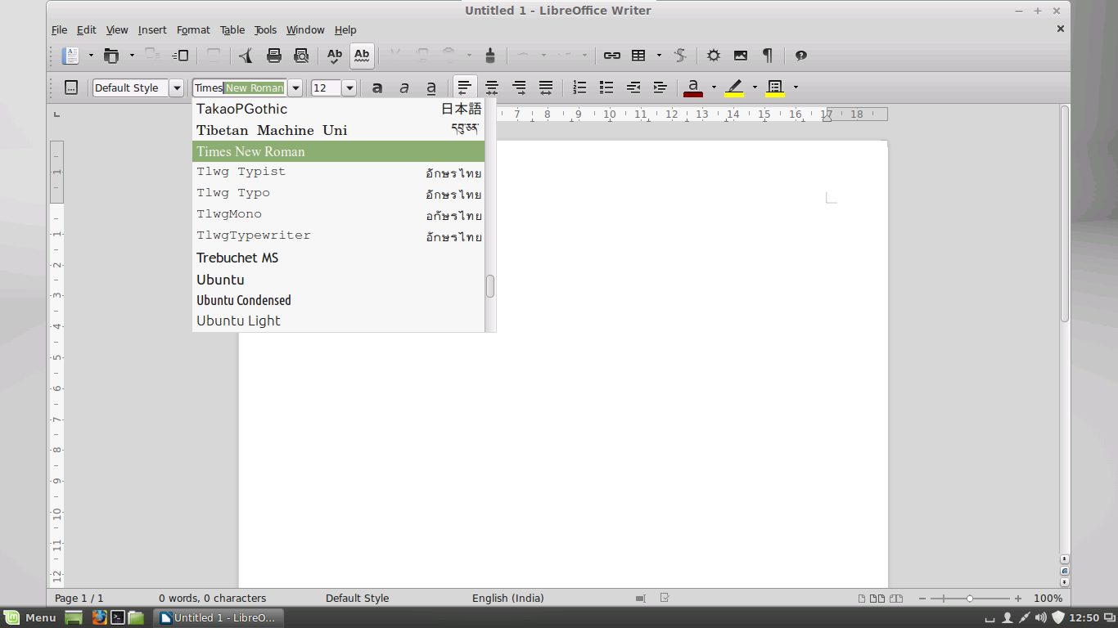
Task: Switch to book view layout
Action: 896,599
